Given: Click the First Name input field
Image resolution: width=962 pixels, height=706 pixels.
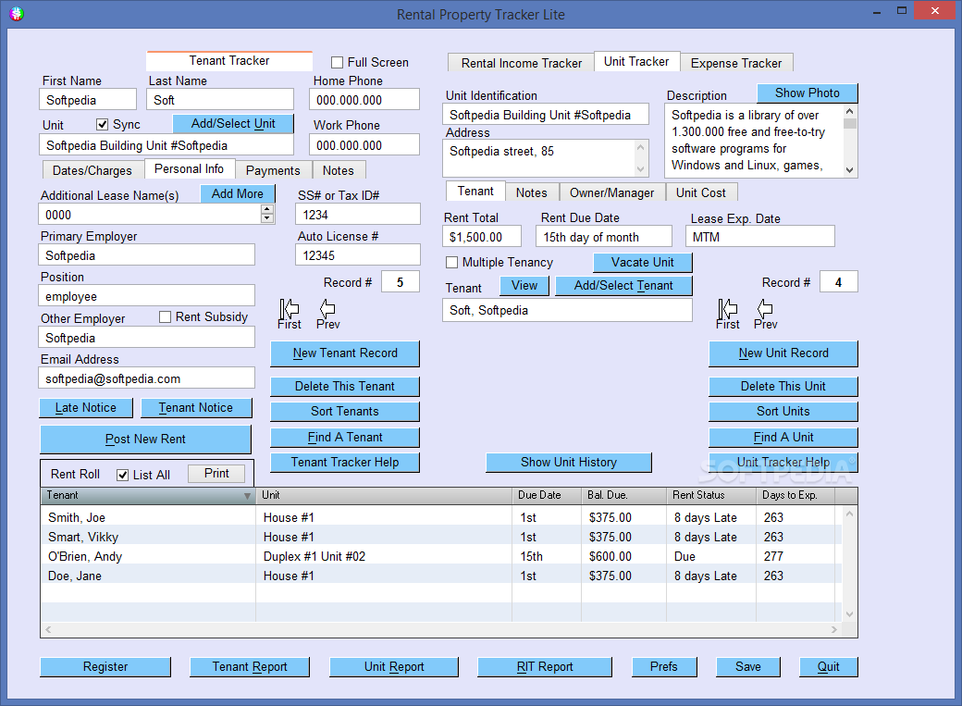Looking at the screenshot, I should point(88,99).
